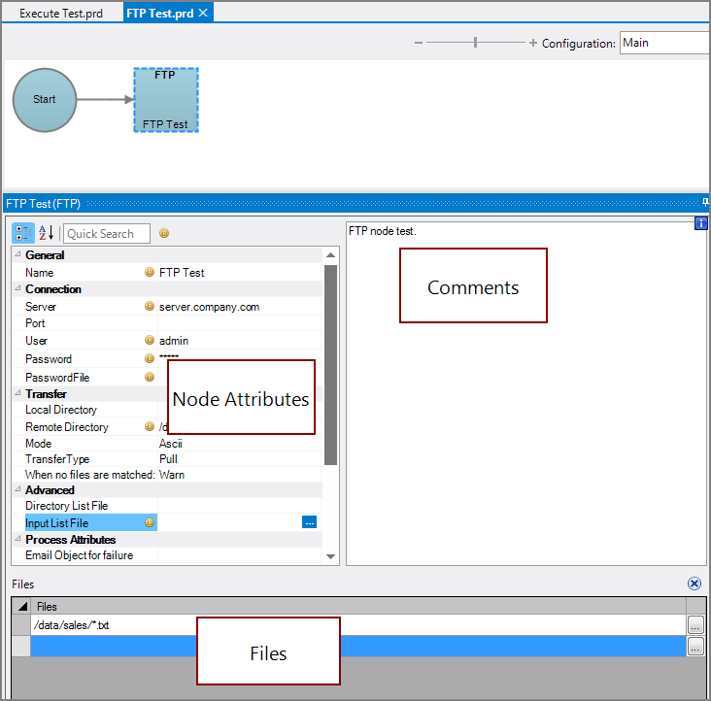711x701 pixels.
Task: Click the reference icon for PasswordFile
Action: point(150,377)
